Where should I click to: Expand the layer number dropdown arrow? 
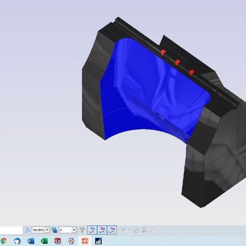pyautogui.click(x=74, y=230)
